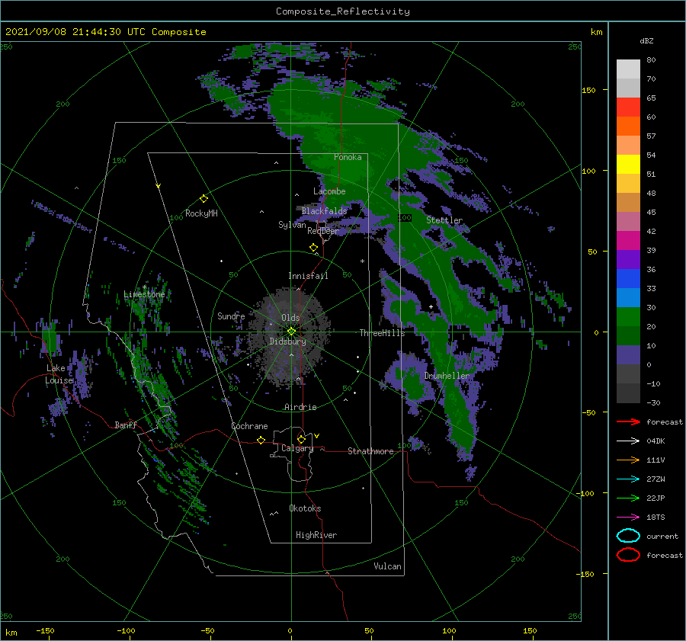Screen dimensions: 686x641
Task: Click the Lake Louise label
Action: coord(59,374)
